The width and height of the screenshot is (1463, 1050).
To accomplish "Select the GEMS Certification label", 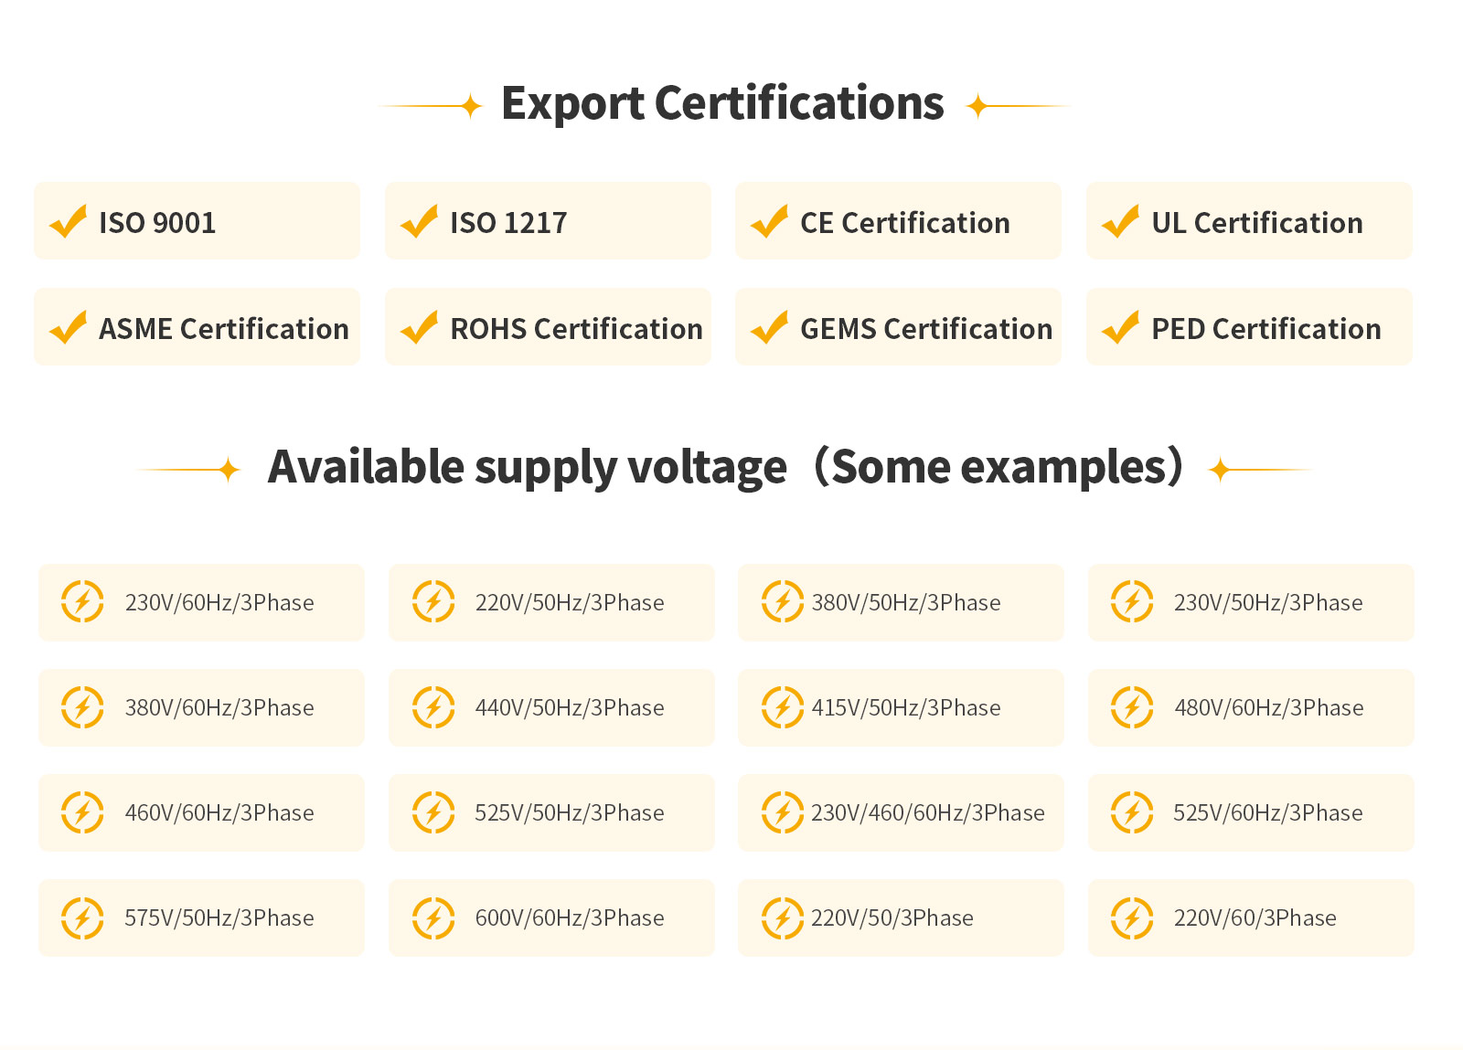I will point(925,329).
